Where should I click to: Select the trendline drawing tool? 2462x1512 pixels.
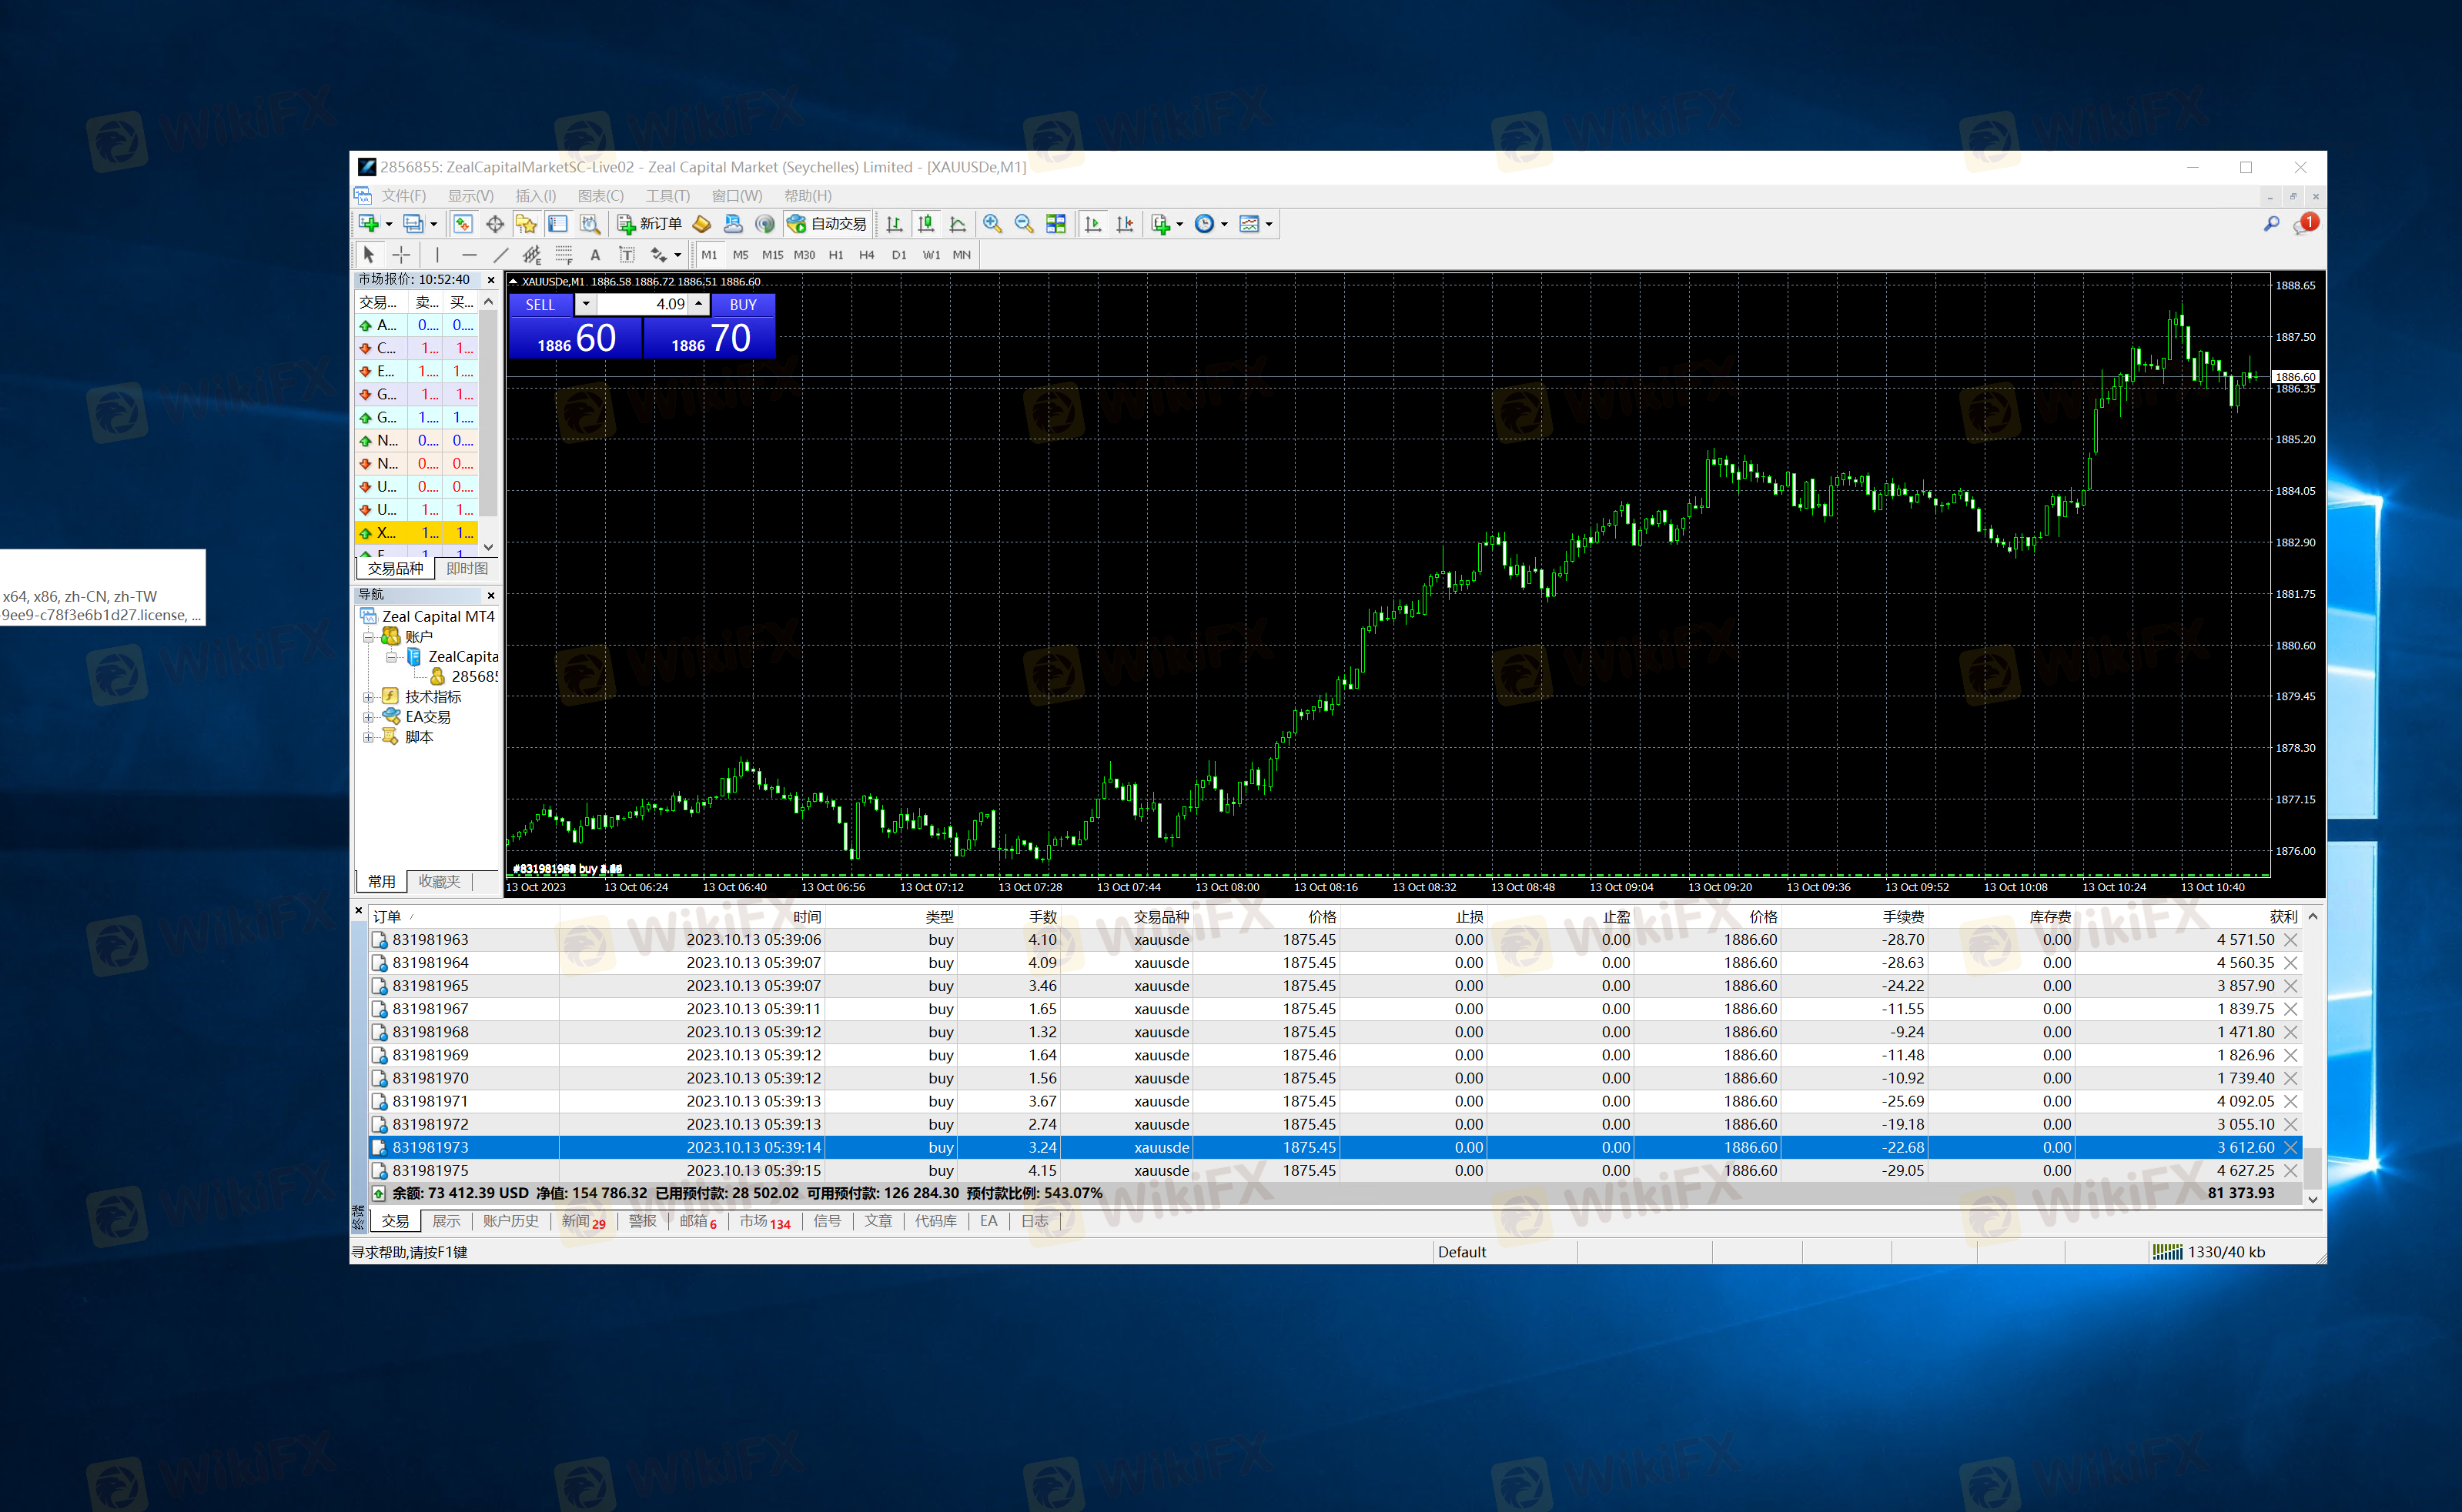point(500,255)
